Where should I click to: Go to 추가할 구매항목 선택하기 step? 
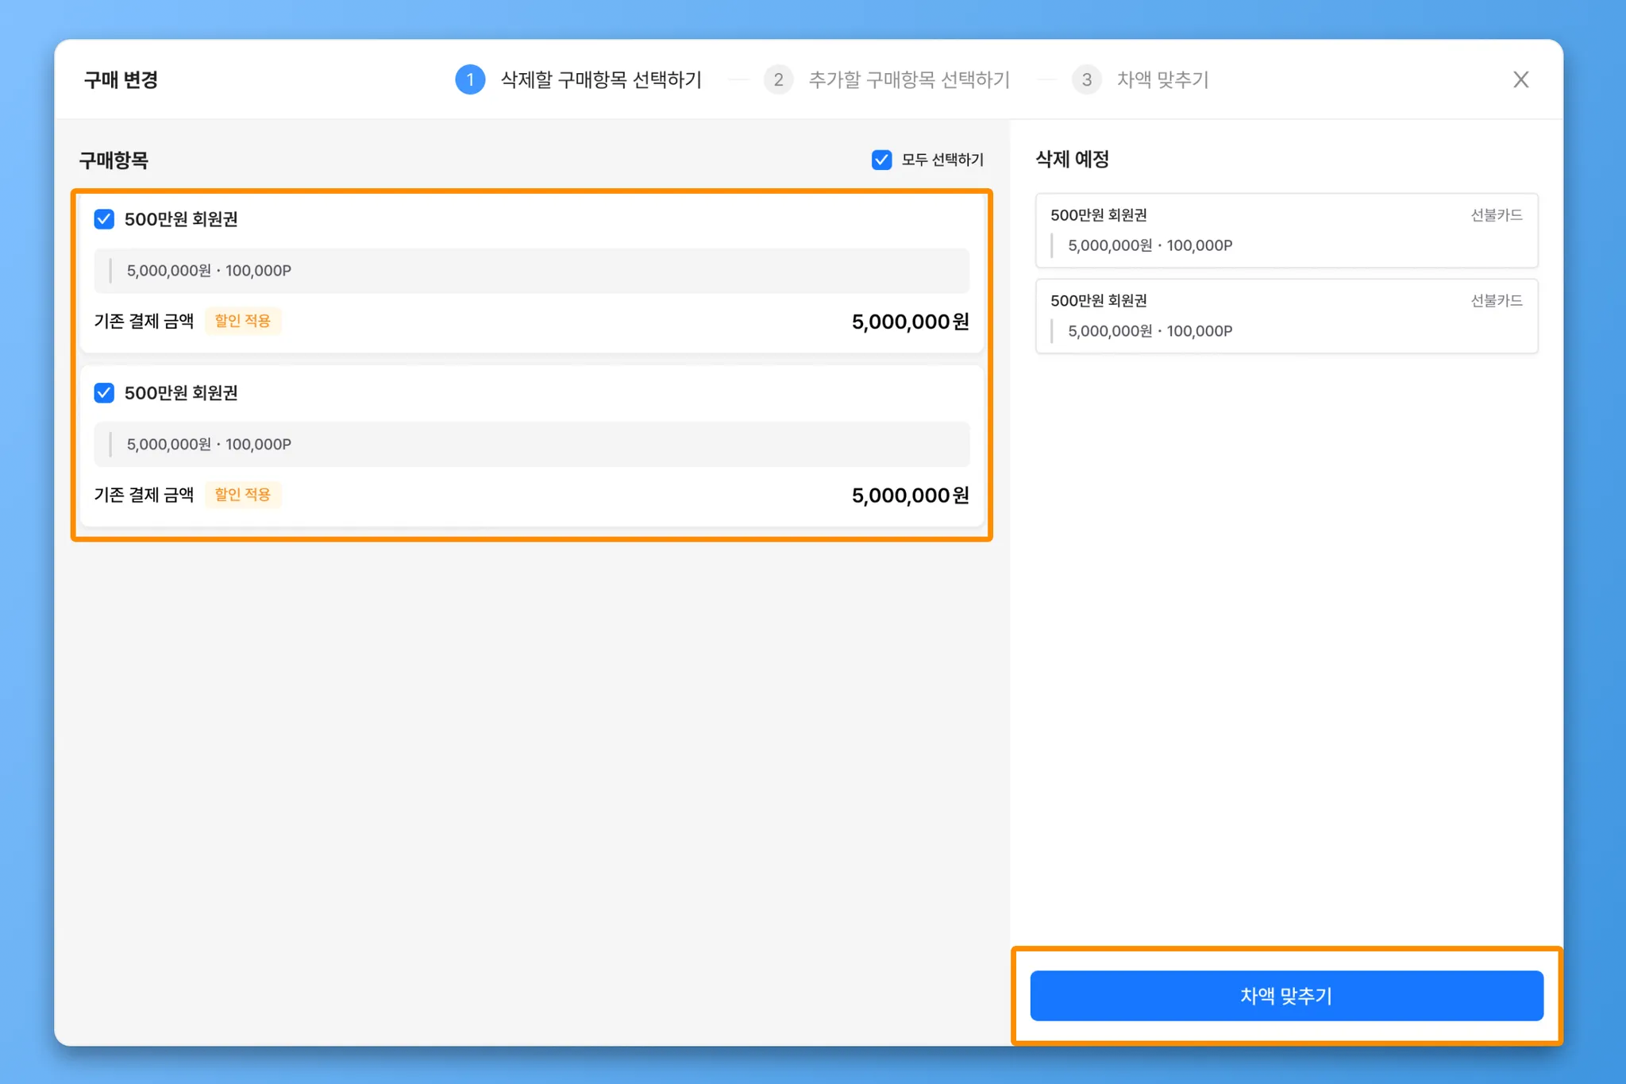point(909,79)
